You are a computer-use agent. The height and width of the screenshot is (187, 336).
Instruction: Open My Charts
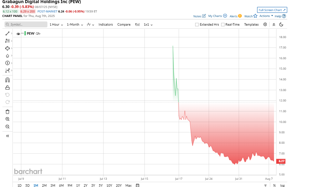[218, 16]
